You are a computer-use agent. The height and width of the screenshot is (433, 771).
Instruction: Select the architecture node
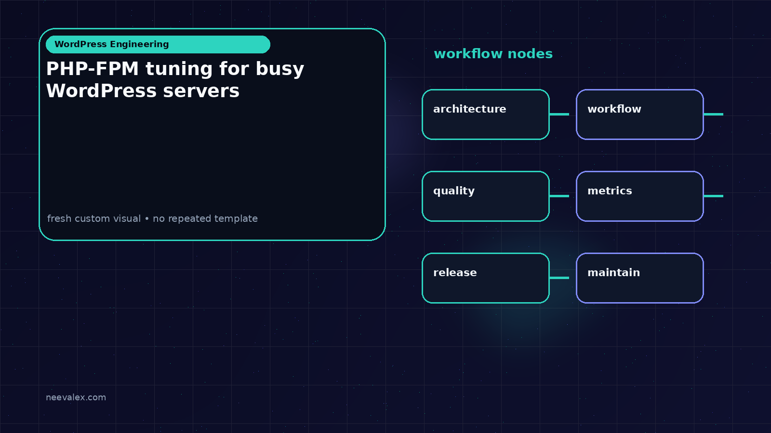pyautogui.click(x=486, y=115)
